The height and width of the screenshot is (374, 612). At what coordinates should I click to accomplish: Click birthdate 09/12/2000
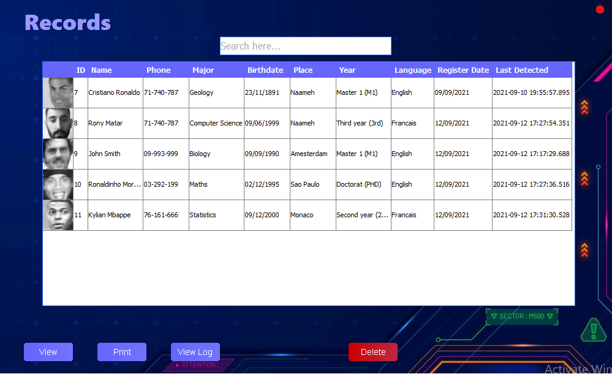coord(267,215)
